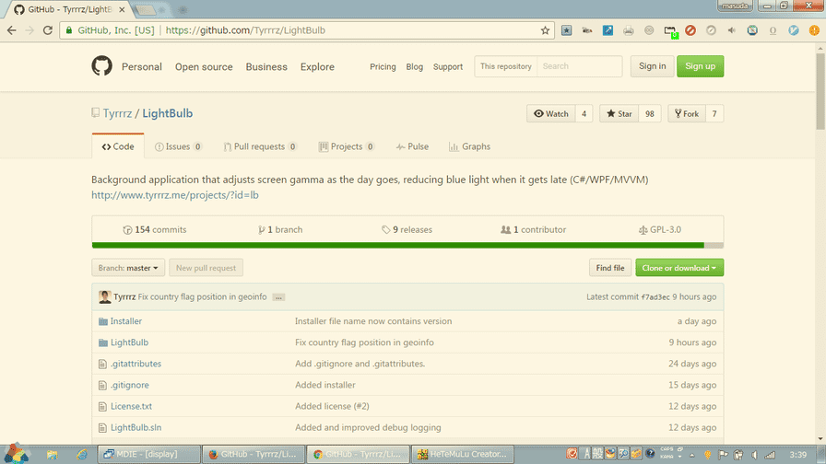Screen dimensions: 826x464
Task: View the 1 branch link
Action: coord(279,230)
